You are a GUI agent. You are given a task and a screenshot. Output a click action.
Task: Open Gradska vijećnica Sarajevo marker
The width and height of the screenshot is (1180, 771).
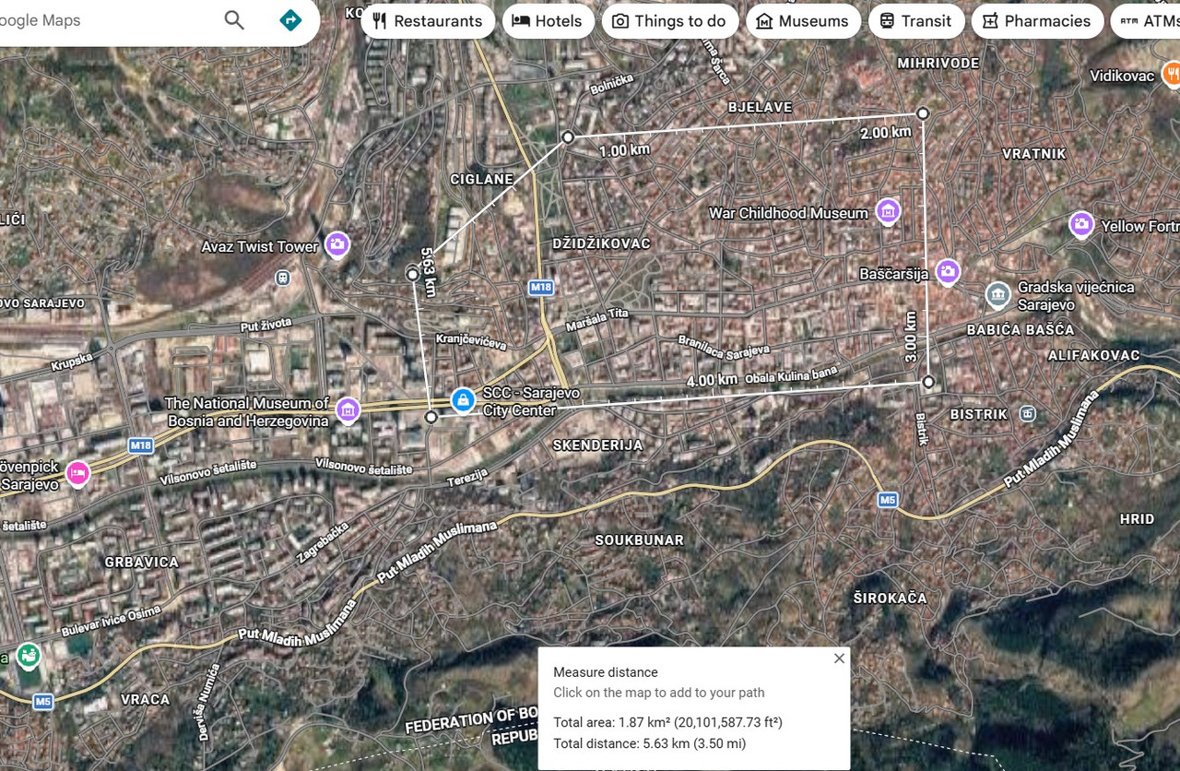pos(997,294)
